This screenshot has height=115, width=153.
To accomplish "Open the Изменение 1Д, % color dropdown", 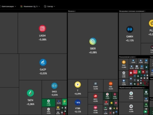I will click(x=30, y=6).
